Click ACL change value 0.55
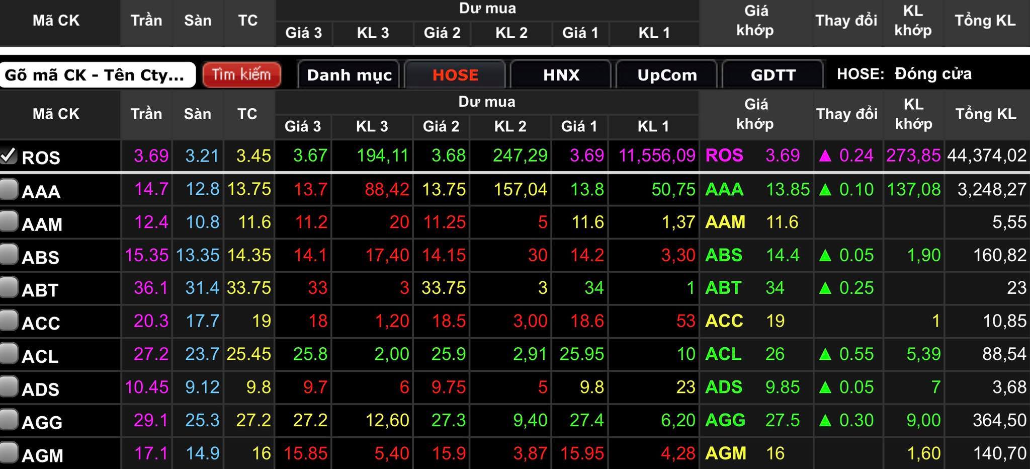 tap(856, 354)
